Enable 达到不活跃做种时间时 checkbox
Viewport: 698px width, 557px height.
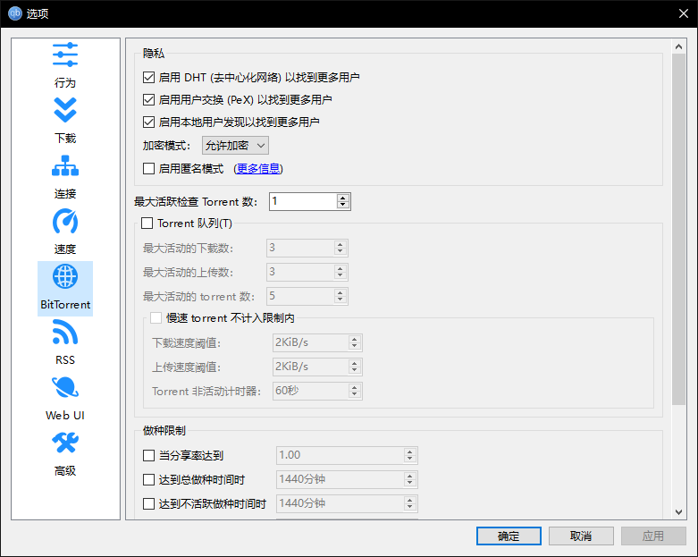(148, 503)
